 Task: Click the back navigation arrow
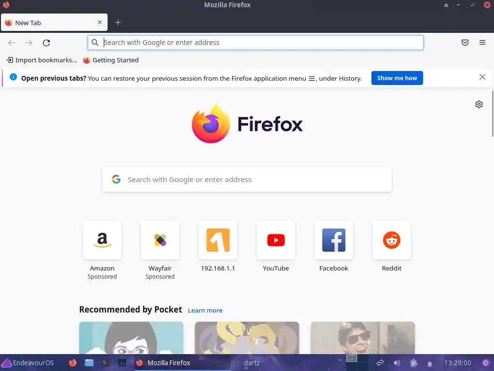12,43
